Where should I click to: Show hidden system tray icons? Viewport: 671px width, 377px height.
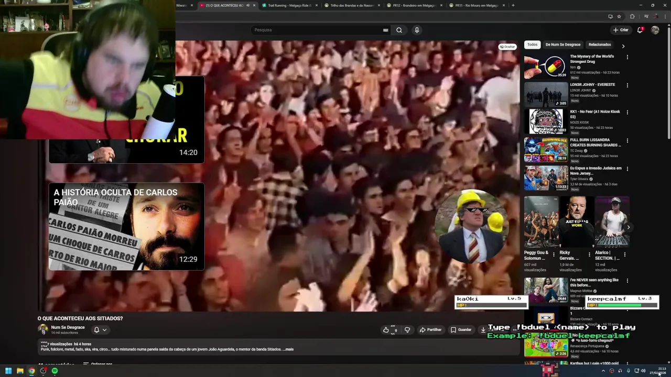(x=603, y=371)
